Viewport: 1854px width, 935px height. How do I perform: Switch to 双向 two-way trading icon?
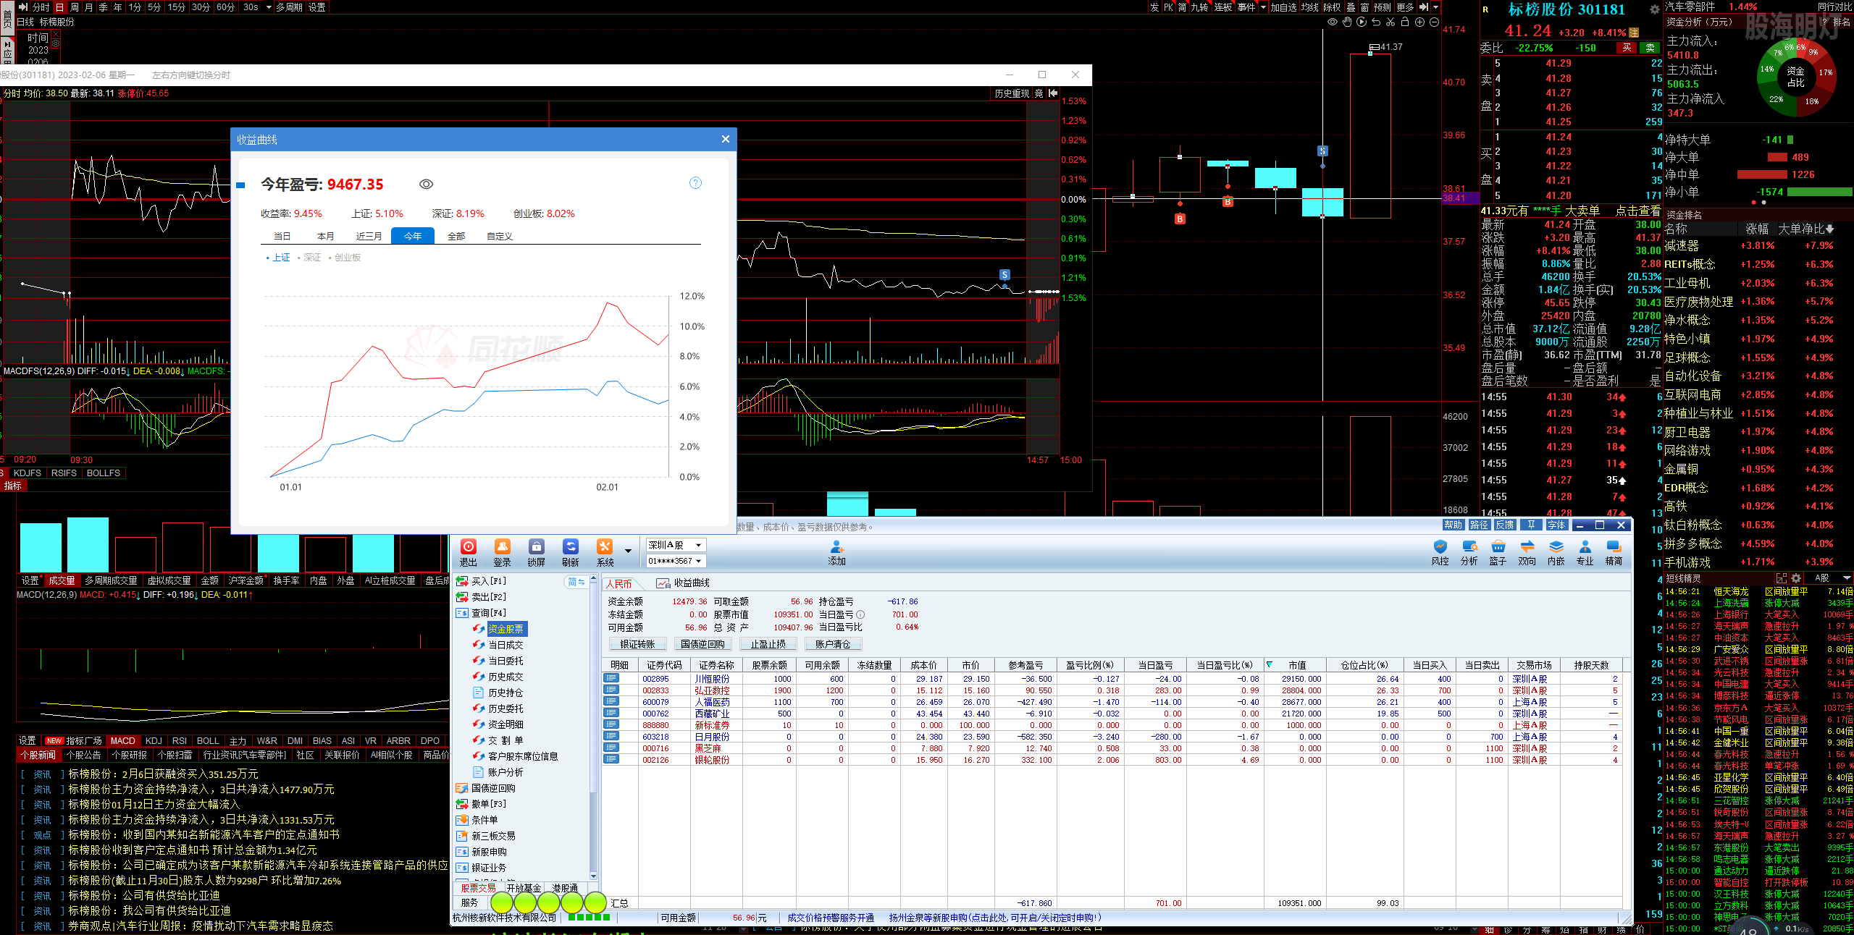pyautogui.click(x=1527, y=553)
